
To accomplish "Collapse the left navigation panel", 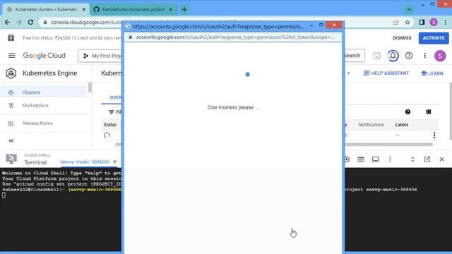I will coord(11,141).
